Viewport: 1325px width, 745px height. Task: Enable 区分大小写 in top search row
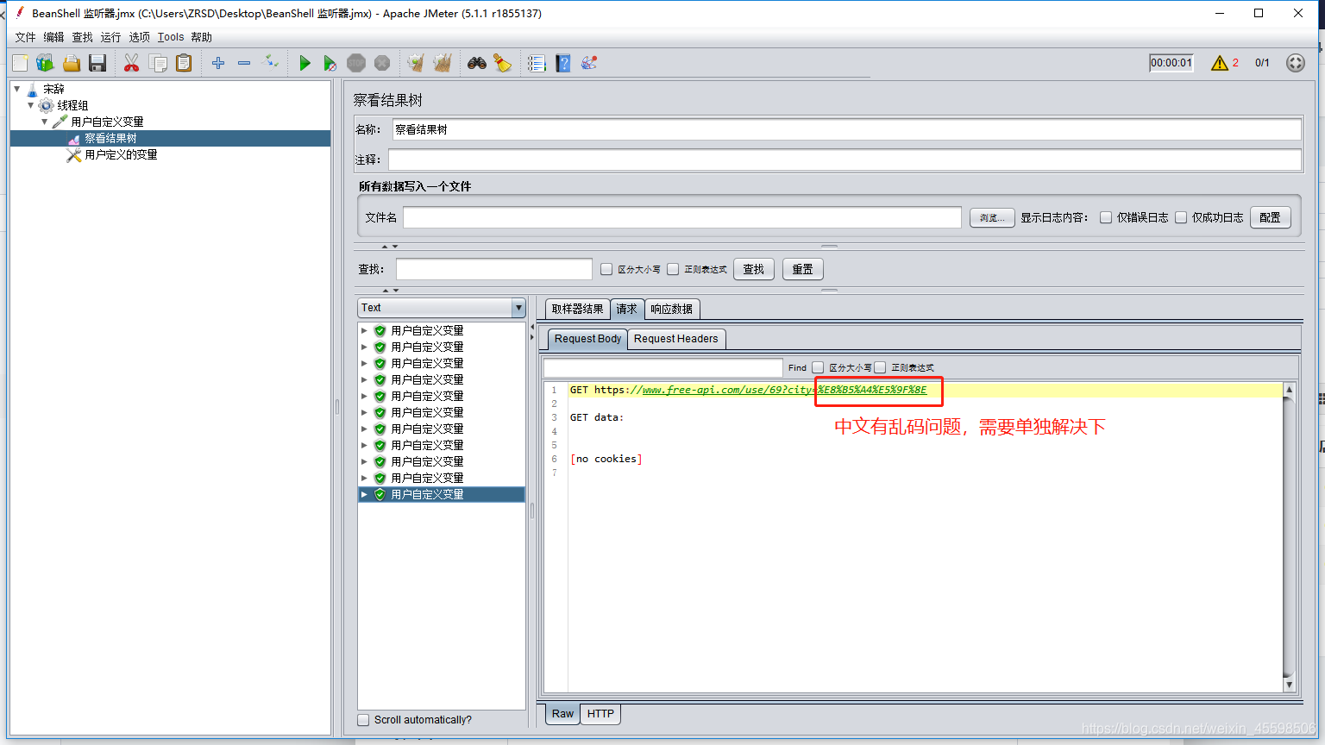606,269
